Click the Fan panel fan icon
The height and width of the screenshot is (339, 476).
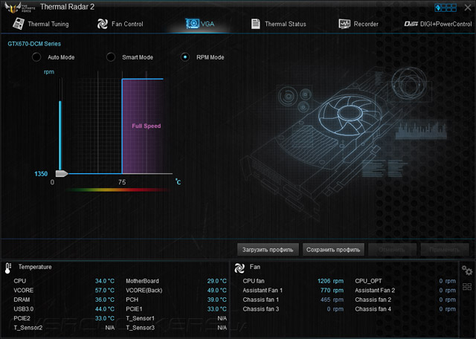coord(239,268)
